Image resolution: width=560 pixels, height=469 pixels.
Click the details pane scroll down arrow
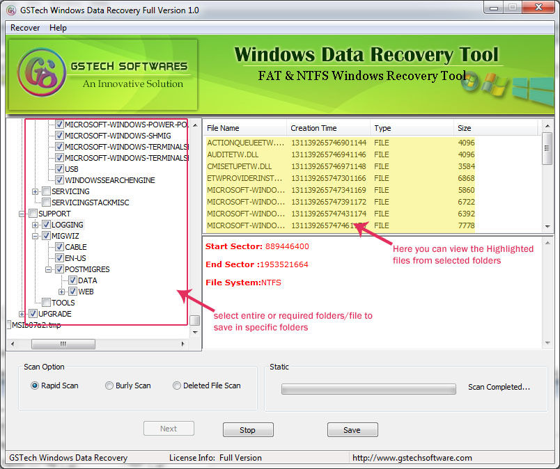coord(547,343)
